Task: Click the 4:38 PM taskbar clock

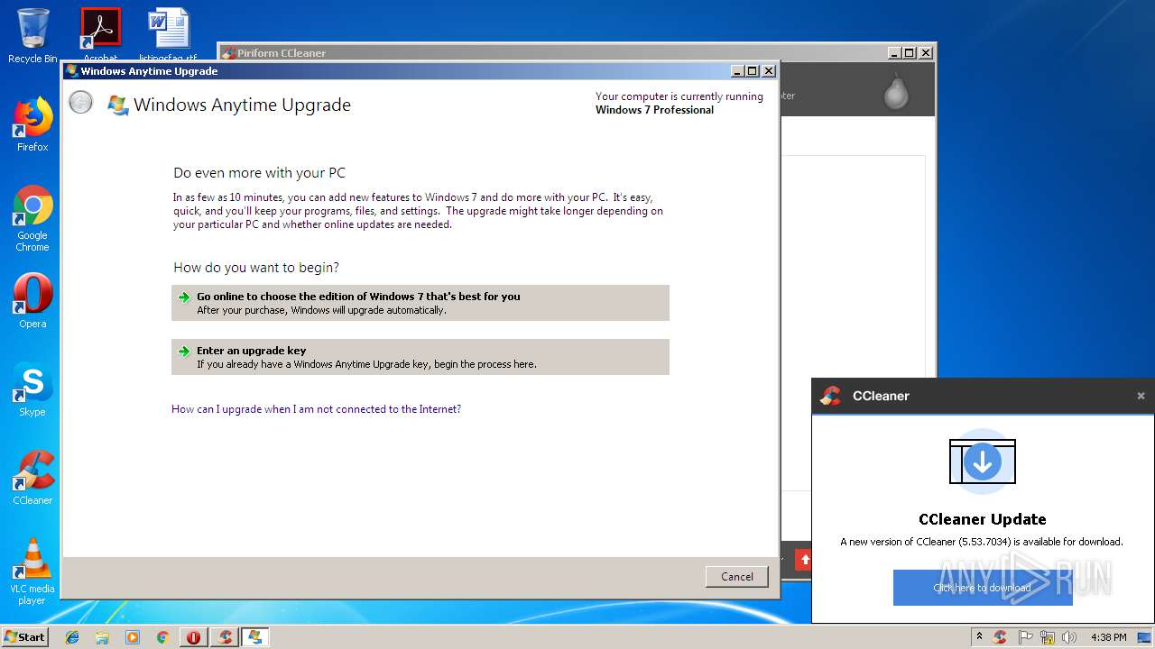Action: coord(1108,637)
